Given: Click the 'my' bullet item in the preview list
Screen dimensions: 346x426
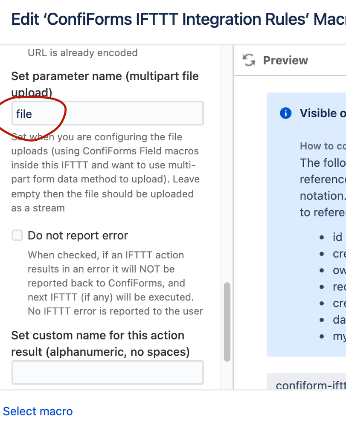Looking at the screenshot, I should point(339,336).
